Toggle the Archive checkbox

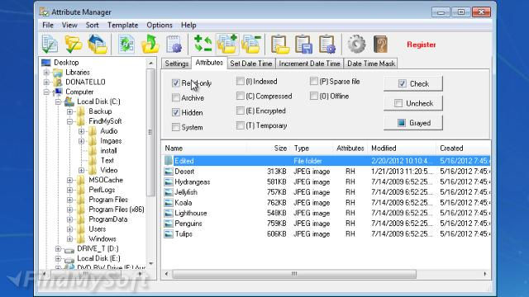pos(175,97)
